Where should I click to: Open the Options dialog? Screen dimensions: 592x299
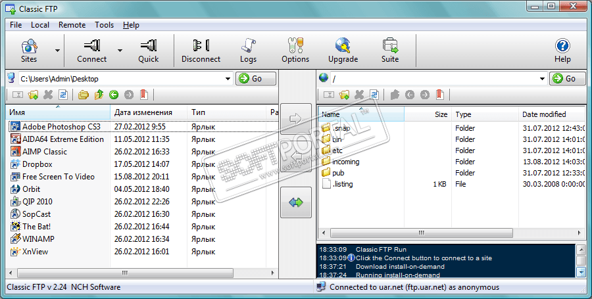295,51
